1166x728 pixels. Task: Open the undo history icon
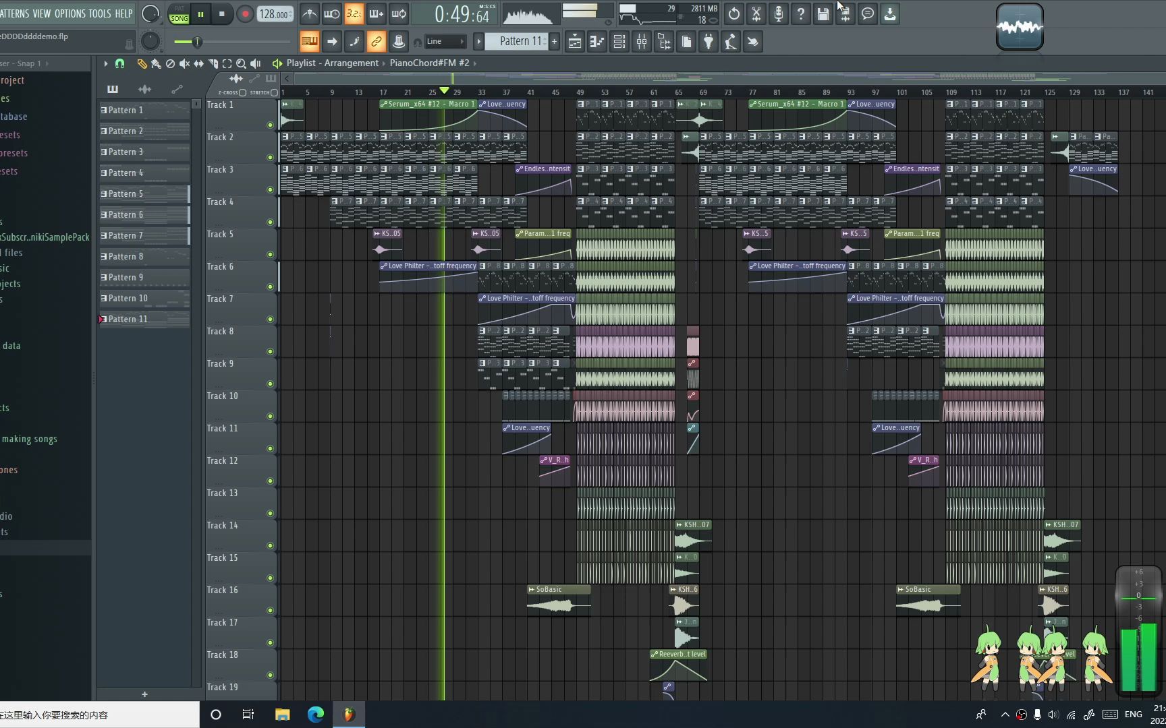coord(734,13)
